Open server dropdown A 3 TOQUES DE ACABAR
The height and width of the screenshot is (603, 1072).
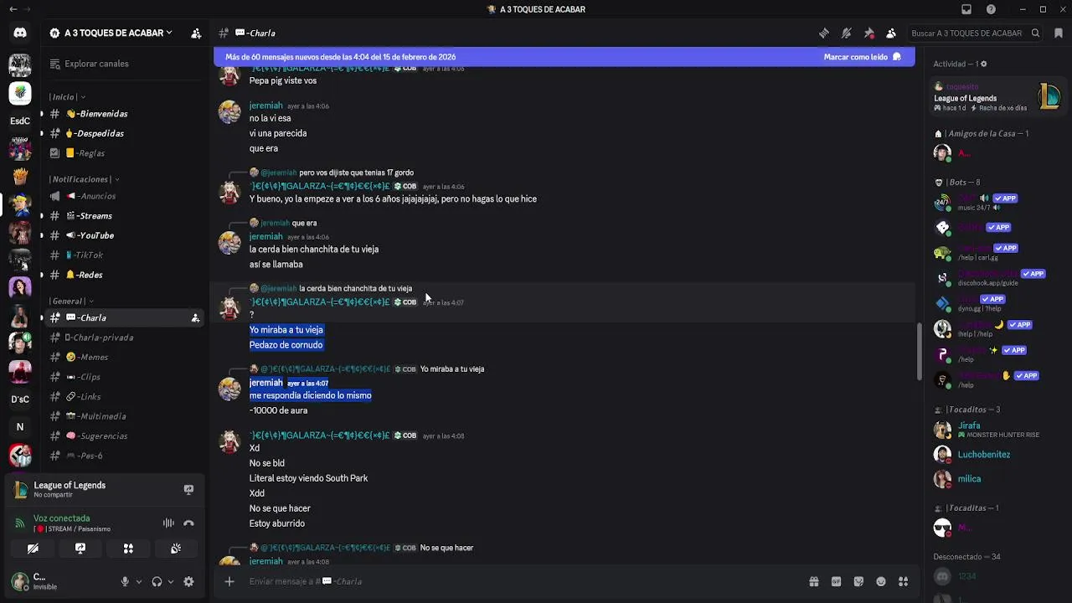[x=111, y=33]
